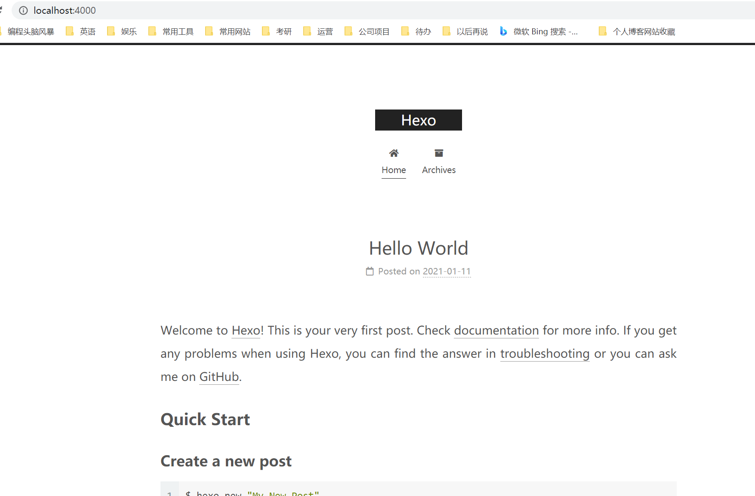Screen dimensions: 755x496
Task: Click the calendar icon beside Posted on
Action: 370,271
